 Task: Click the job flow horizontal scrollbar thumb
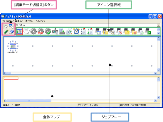9,73
